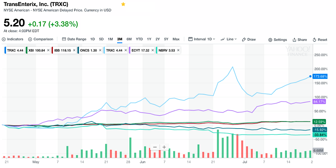Click the May label on date axis
Screen dimensions: 336x168
coord(36,162)
